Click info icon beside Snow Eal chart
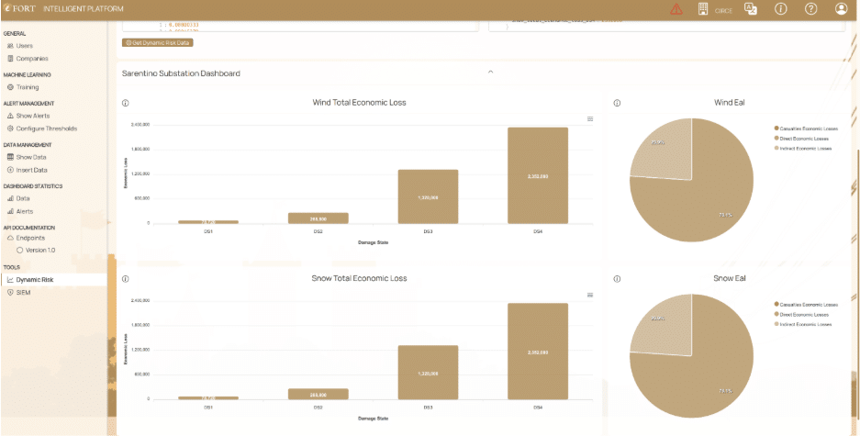860x436 pixels. pyautogui.click(x=617, y=279)
